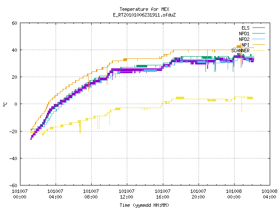The height and width of the screenshot is (209, 278).
Task: Click the y-axis tick label -60
Action: pos(13,186)
